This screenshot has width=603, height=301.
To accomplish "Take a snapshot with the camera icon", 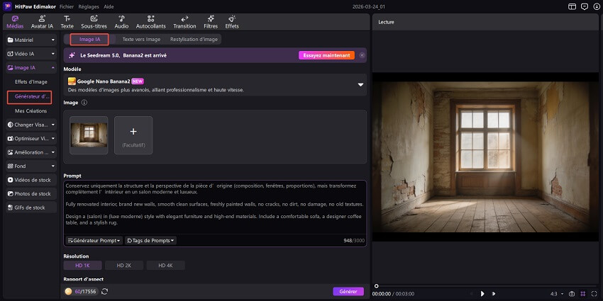I will pyautogui.click(x=572, y=293).
